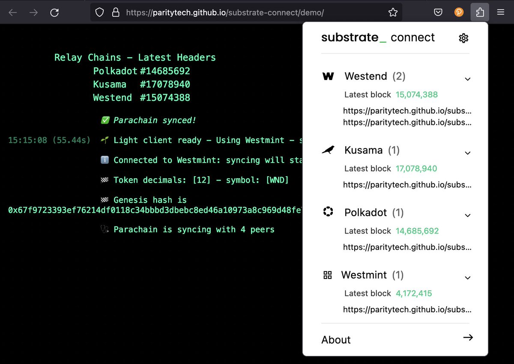
Task: Click the Polkadot ring logo
Action: [x=328, y=212]
